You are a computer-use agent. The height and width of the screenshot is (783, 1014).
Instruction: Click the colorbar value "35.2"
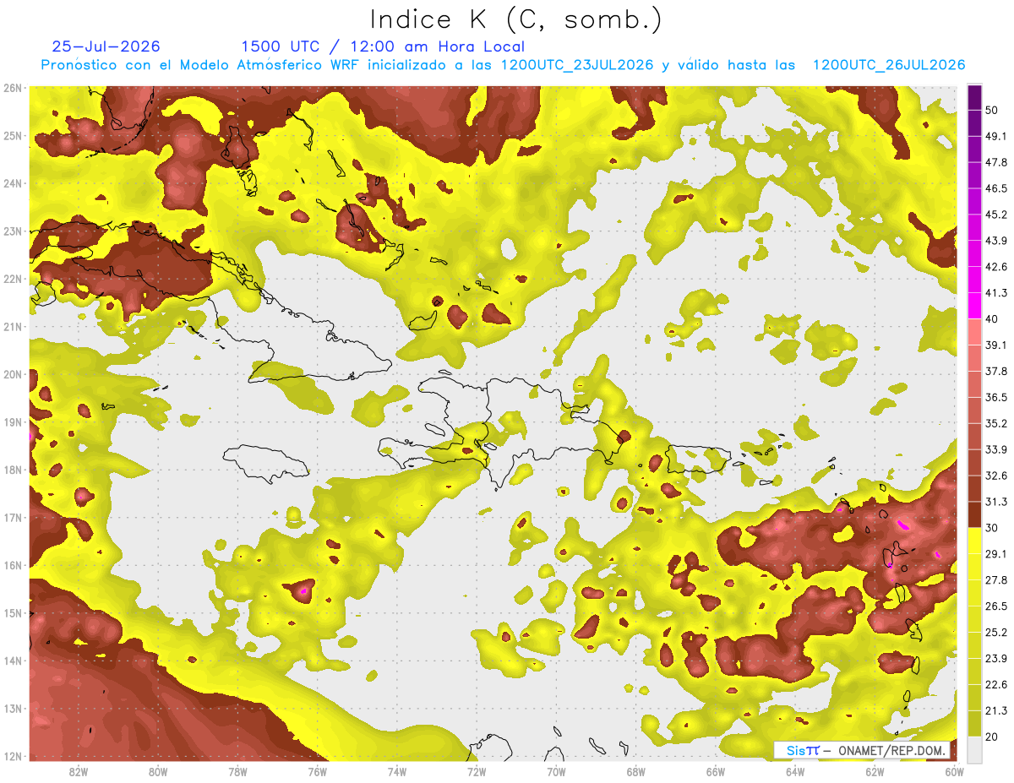pyautogui.click(x=995, y=423)
